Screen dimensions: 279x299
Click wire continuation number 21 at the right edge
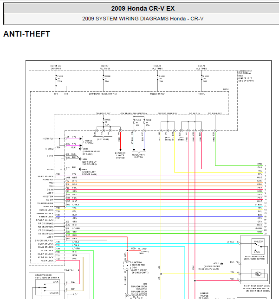point(265,233)
